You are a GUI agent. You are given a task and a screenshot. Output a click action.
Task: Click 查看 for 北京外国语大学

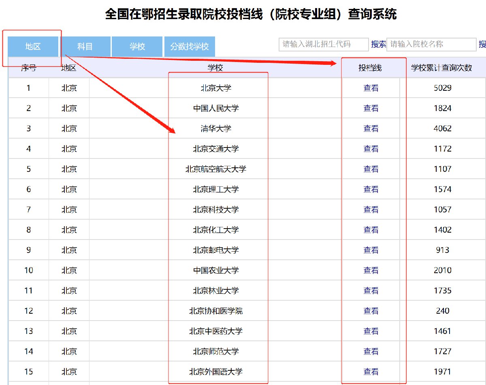371,372
